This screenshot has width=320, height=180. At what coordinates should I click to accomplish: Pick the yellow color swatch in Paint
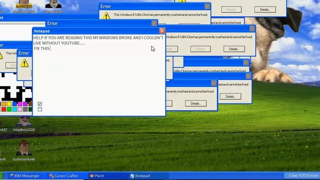[x=9, y=104]
